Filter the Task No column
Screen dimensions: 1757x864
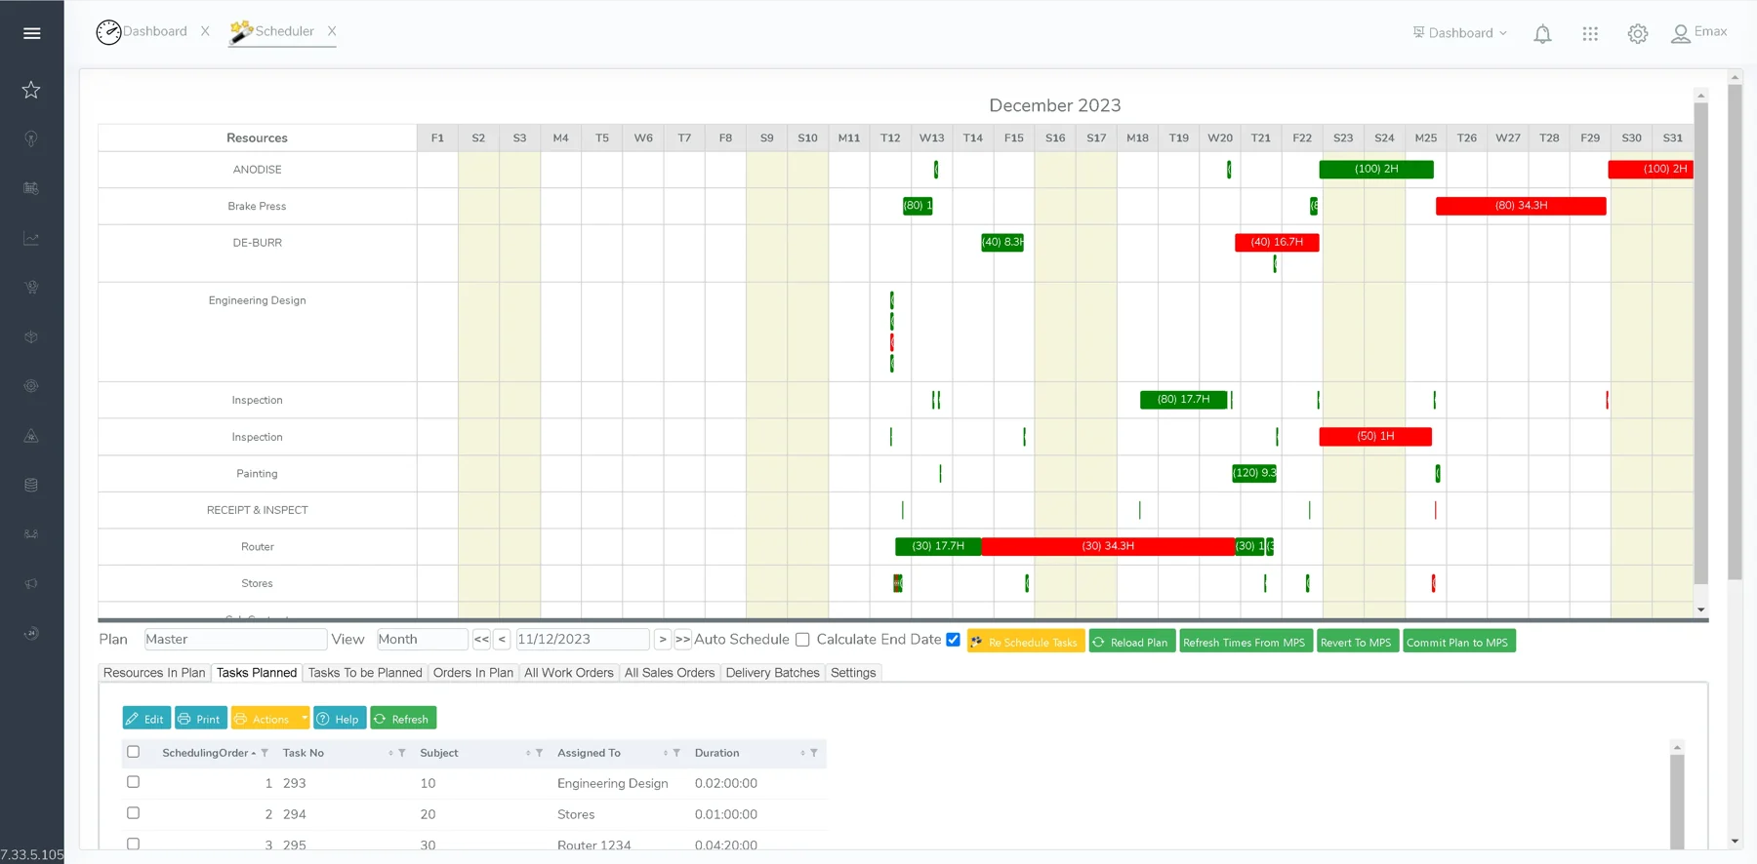coord(402,753)
